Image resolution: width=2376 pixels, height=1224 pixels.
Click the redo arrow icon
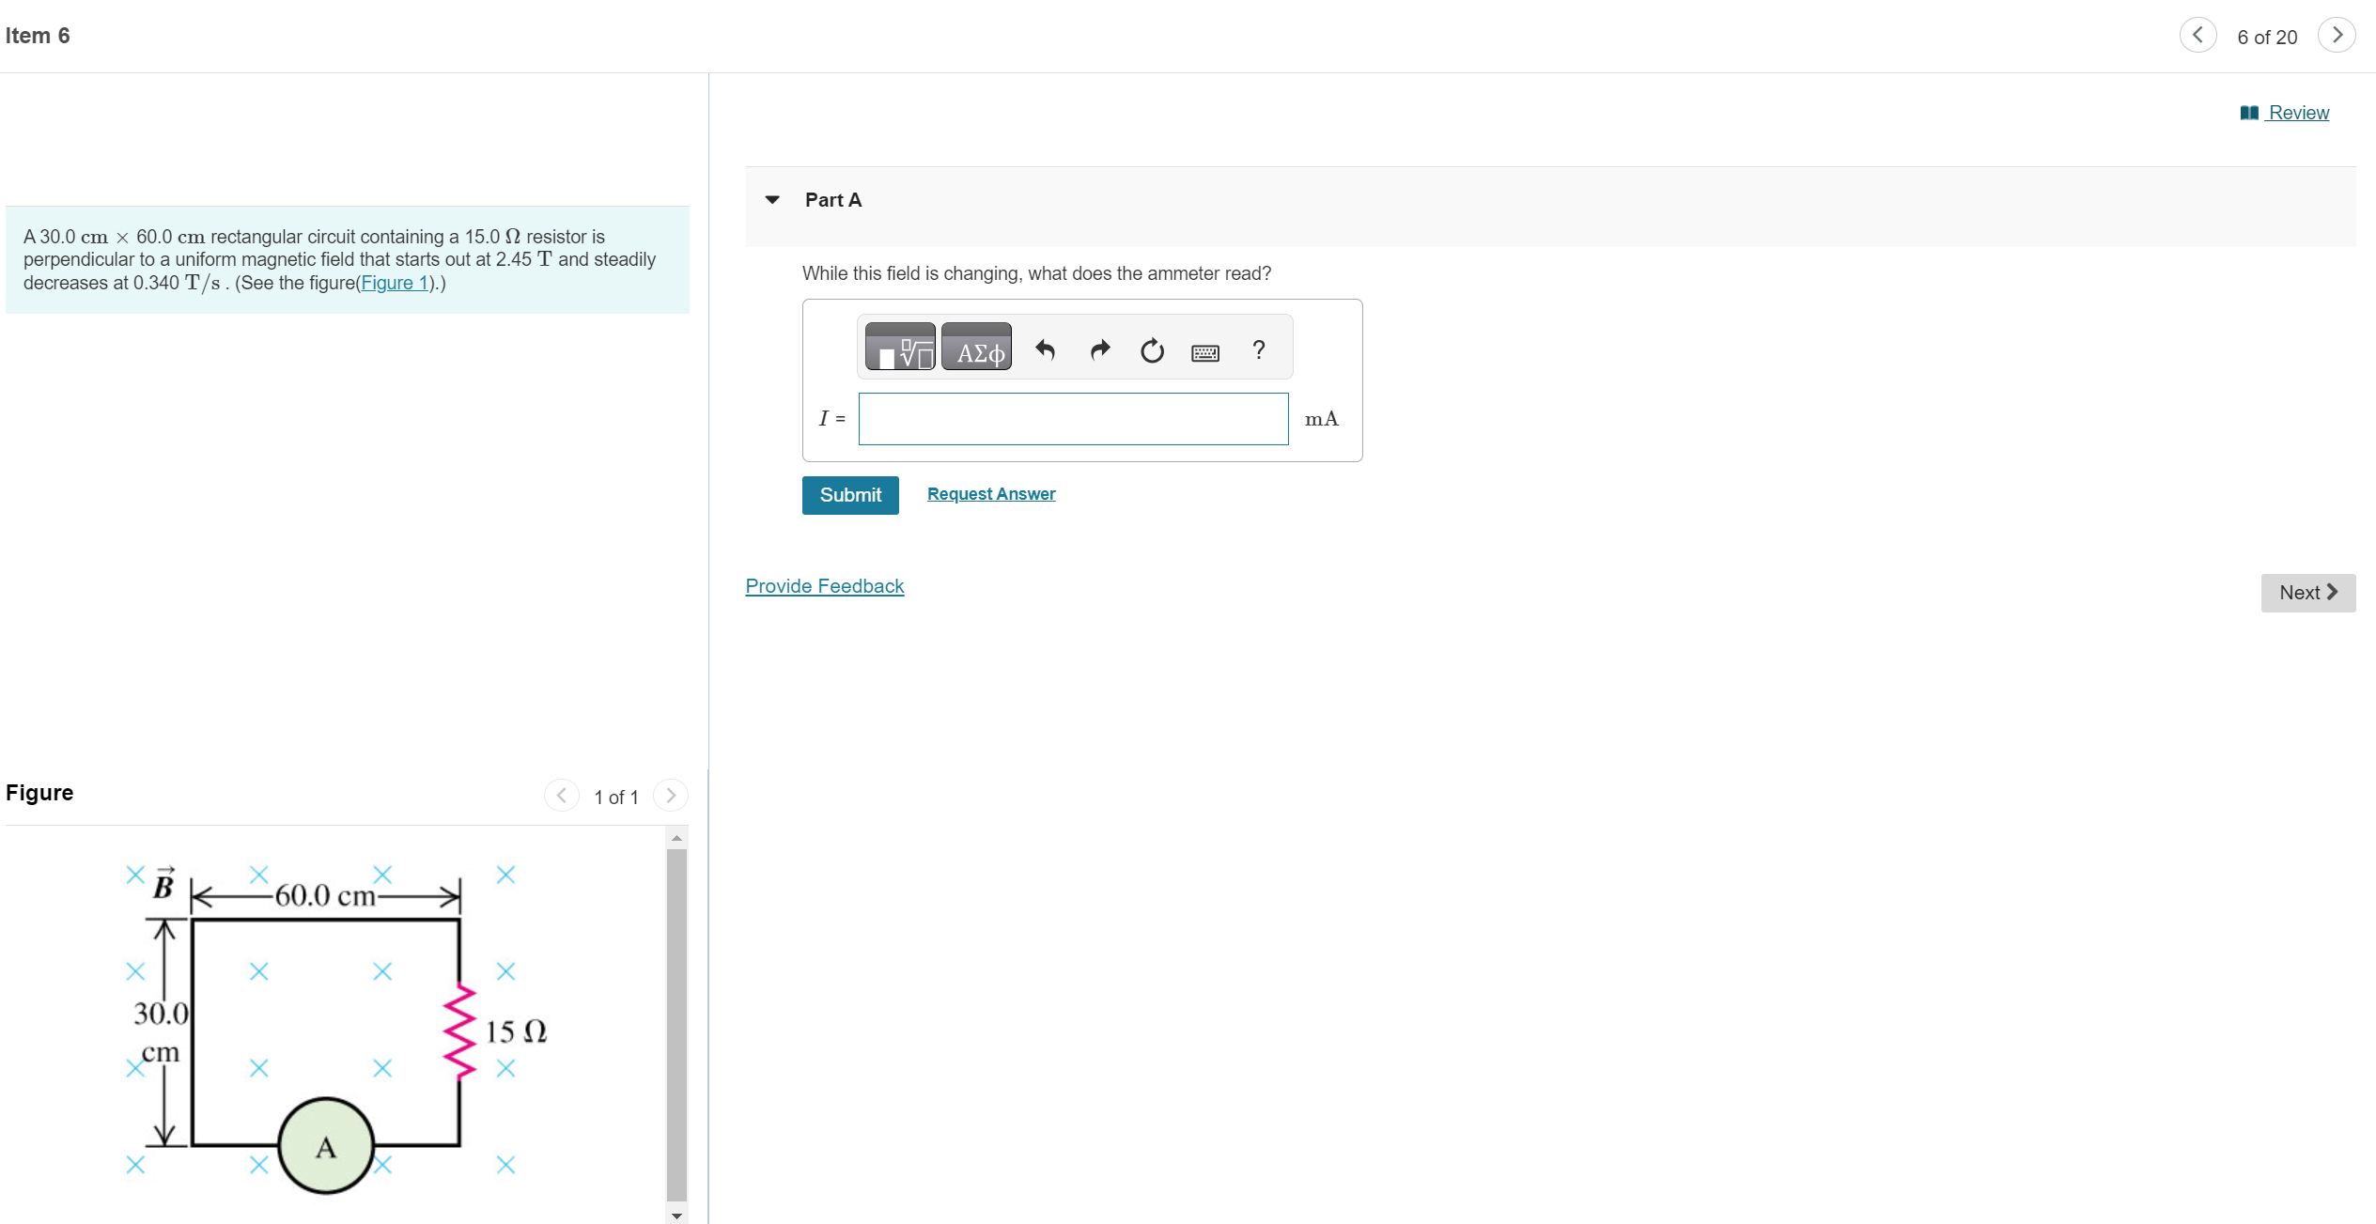1099,350
